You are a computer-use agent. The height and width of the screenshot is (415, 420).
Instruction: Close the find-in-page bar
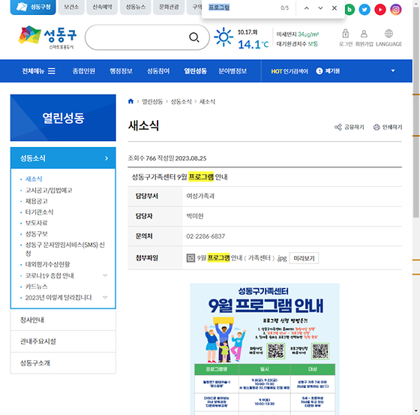334,8
